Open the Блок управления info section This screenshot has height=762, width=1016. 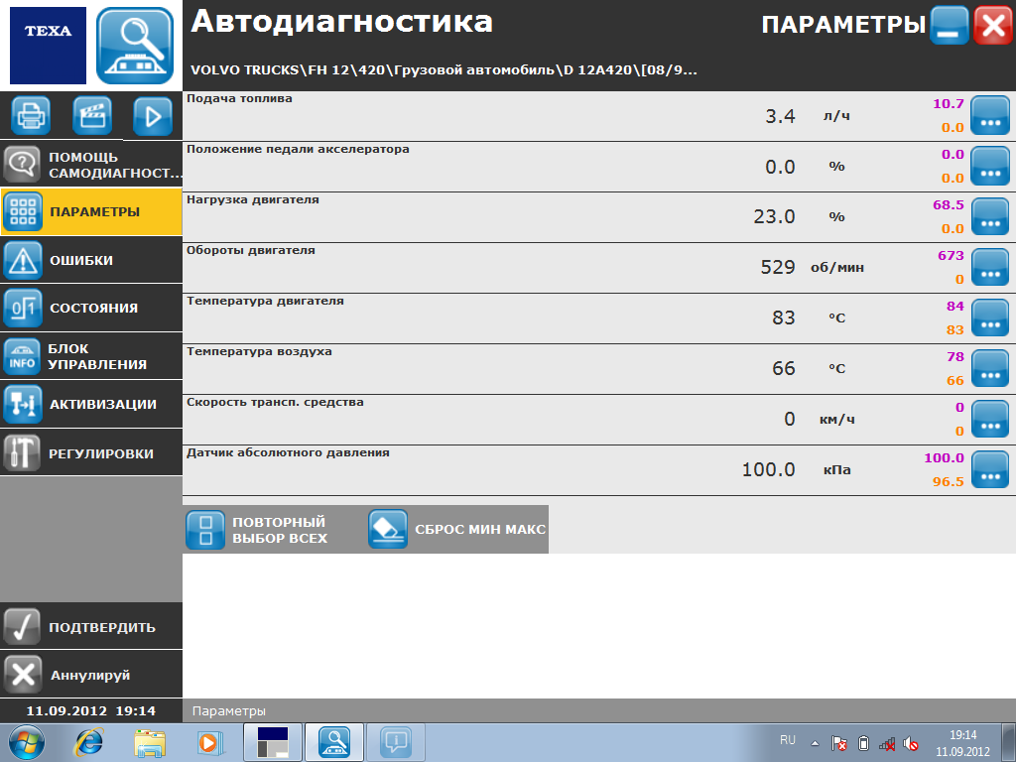(x=91, y=357)
